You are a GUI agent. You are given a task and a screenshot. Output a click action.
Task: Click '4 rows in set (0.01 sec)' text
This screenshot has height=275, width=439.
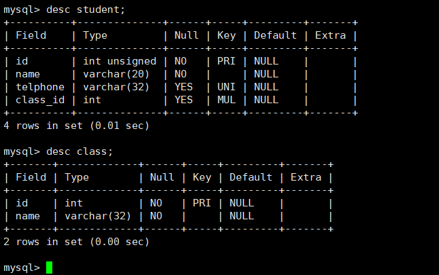point(76,126)
